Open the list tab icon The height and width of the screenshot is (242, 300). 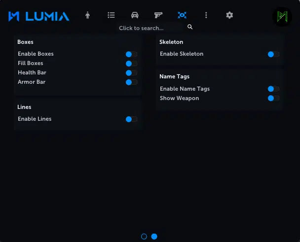click(x=111, y=15)
